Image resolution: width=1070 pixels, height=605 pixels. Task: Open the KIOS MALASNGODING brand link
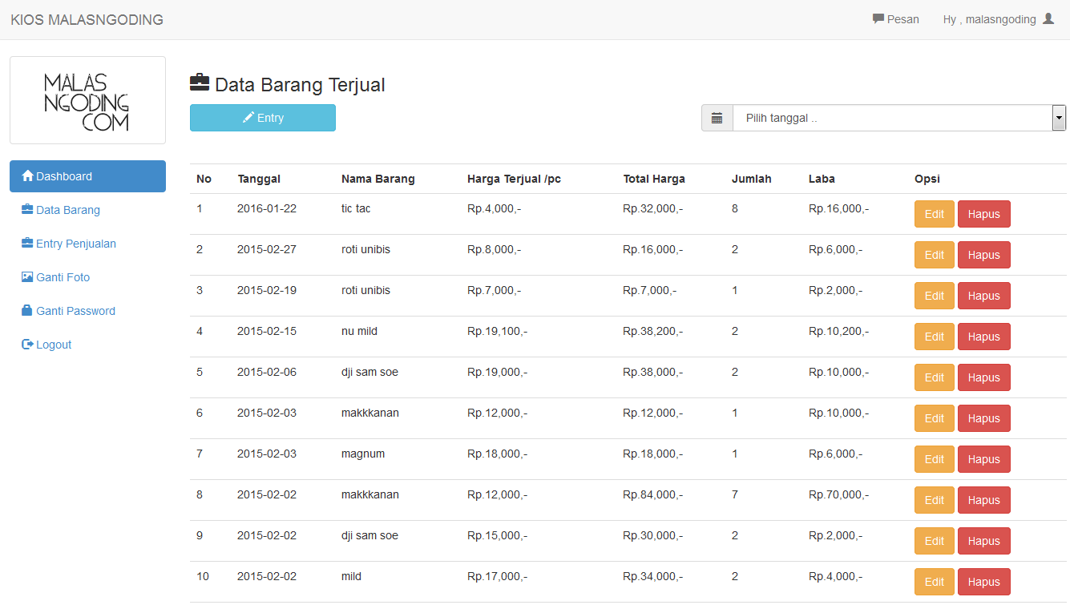[87, 20]
